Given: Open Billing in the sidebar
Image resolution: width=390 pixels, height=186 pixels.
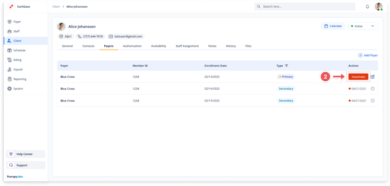Looking at the screenshot, I should coord(17,60).
